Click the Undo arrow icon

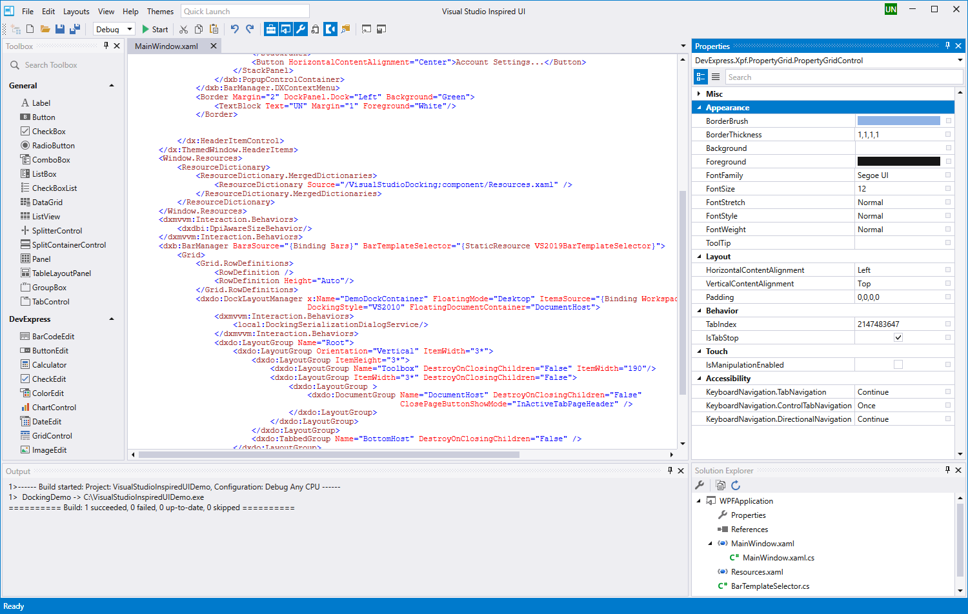click(x=234, y=29)
